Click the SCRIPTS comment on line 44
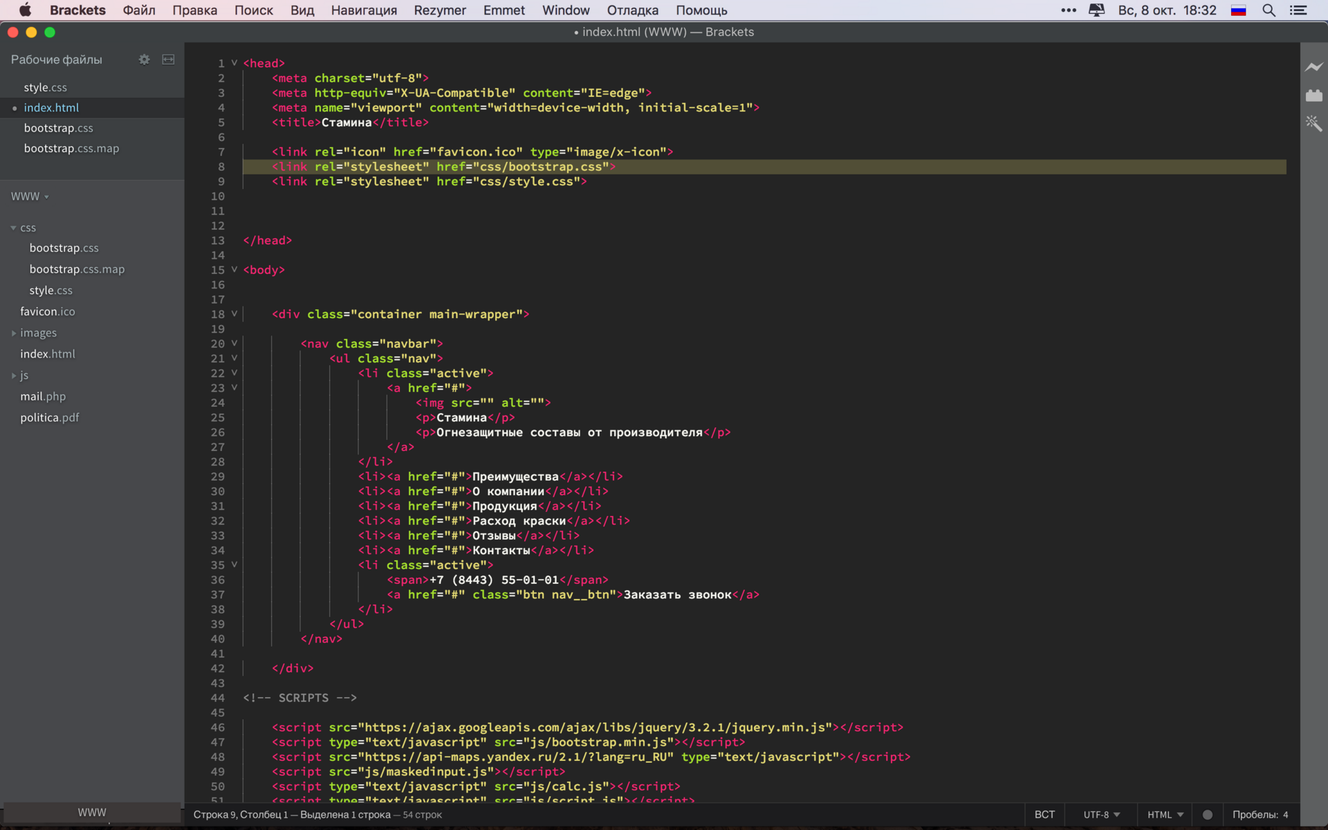 point(300,698)
